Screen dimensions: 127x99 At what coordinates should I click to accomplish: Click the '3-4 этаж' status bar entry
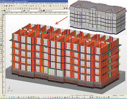pyautogui.click(x=121, y=95)
